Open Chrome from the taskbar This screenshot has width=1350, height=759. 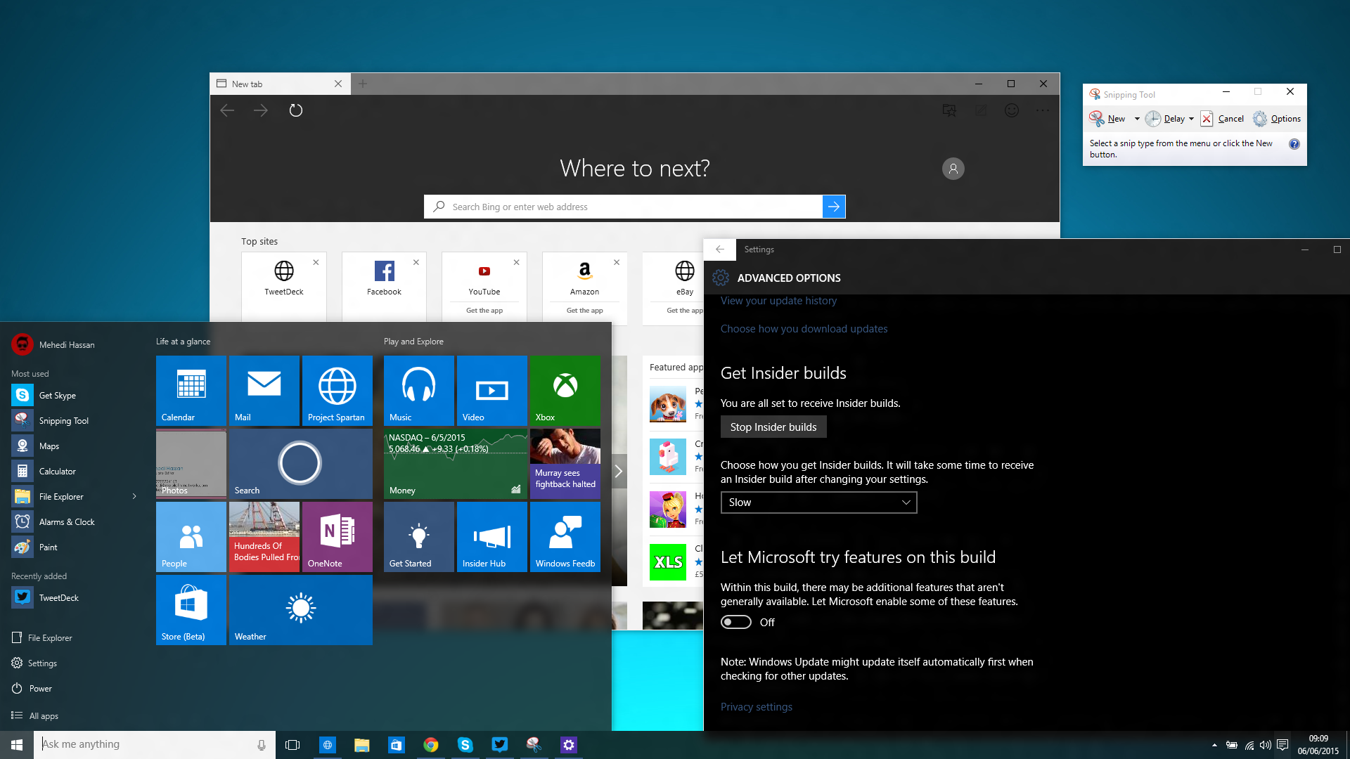(431, 745)
